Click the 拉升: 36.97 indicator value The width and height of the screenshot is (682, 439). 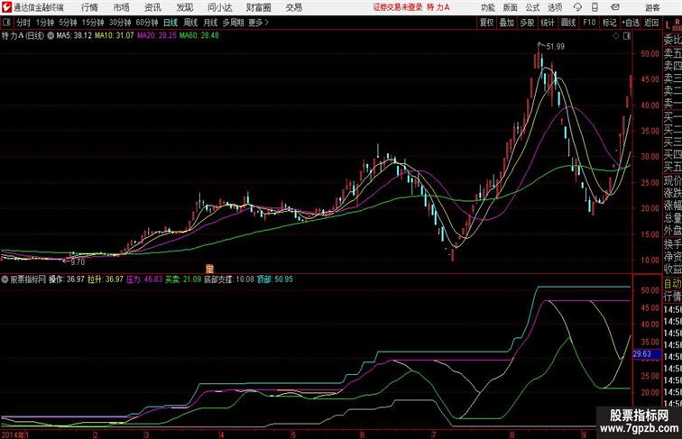(x=106, y=279)
